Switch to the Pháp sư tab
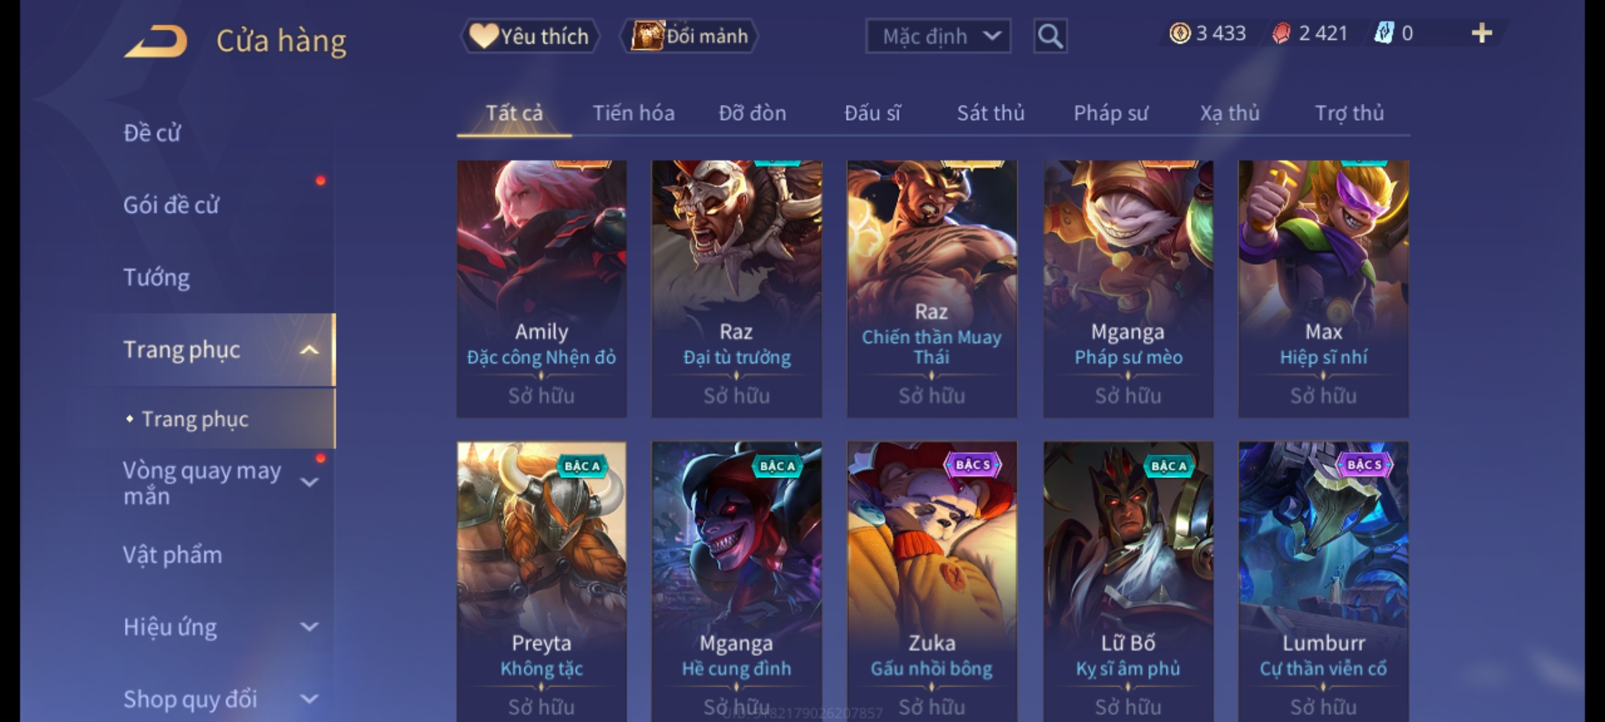Image resolution: width=1605 pixels, height=722 pixels. pos(1111,113)
